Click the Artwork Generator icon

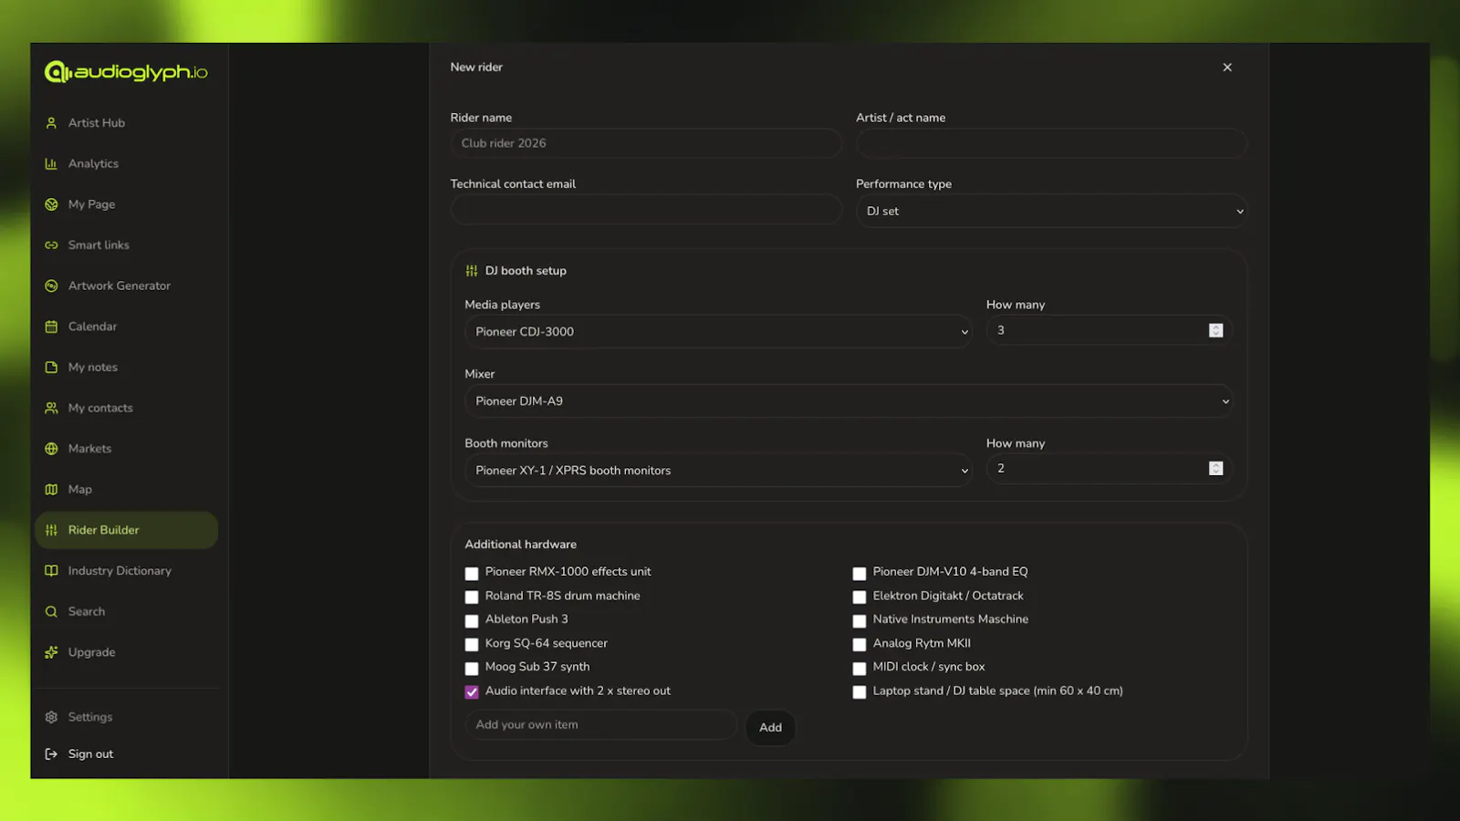[x=51, y=286]
